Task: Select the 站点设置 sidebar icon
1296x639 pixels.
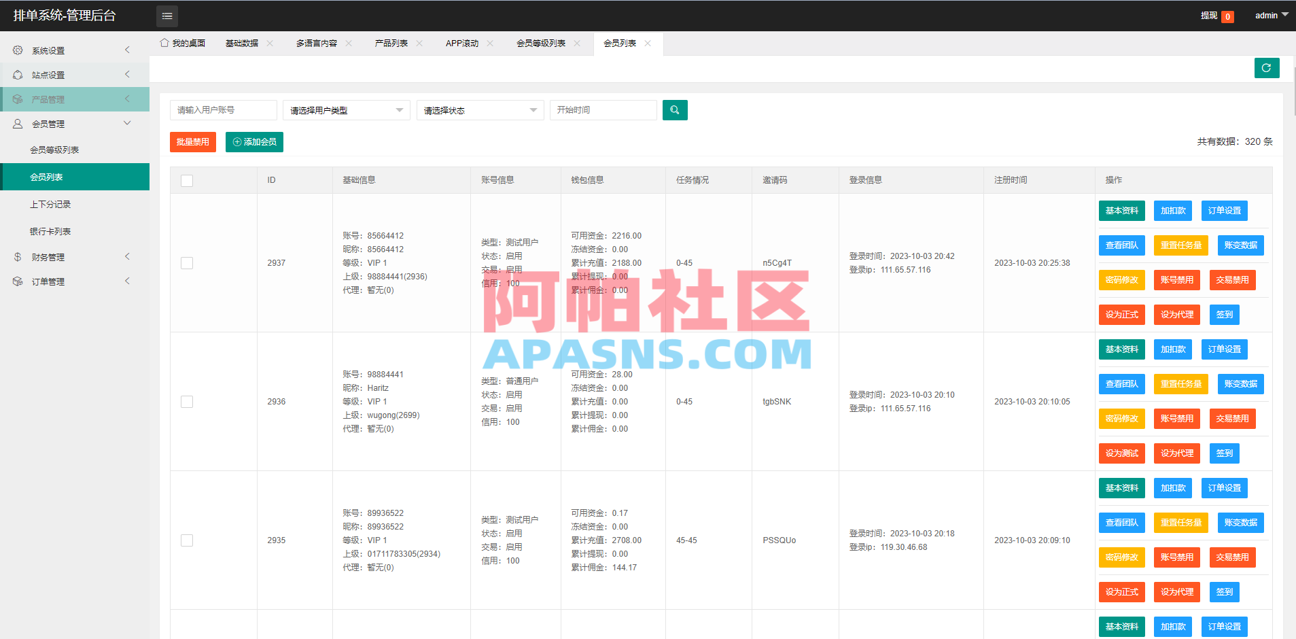Action: (17, 74)
